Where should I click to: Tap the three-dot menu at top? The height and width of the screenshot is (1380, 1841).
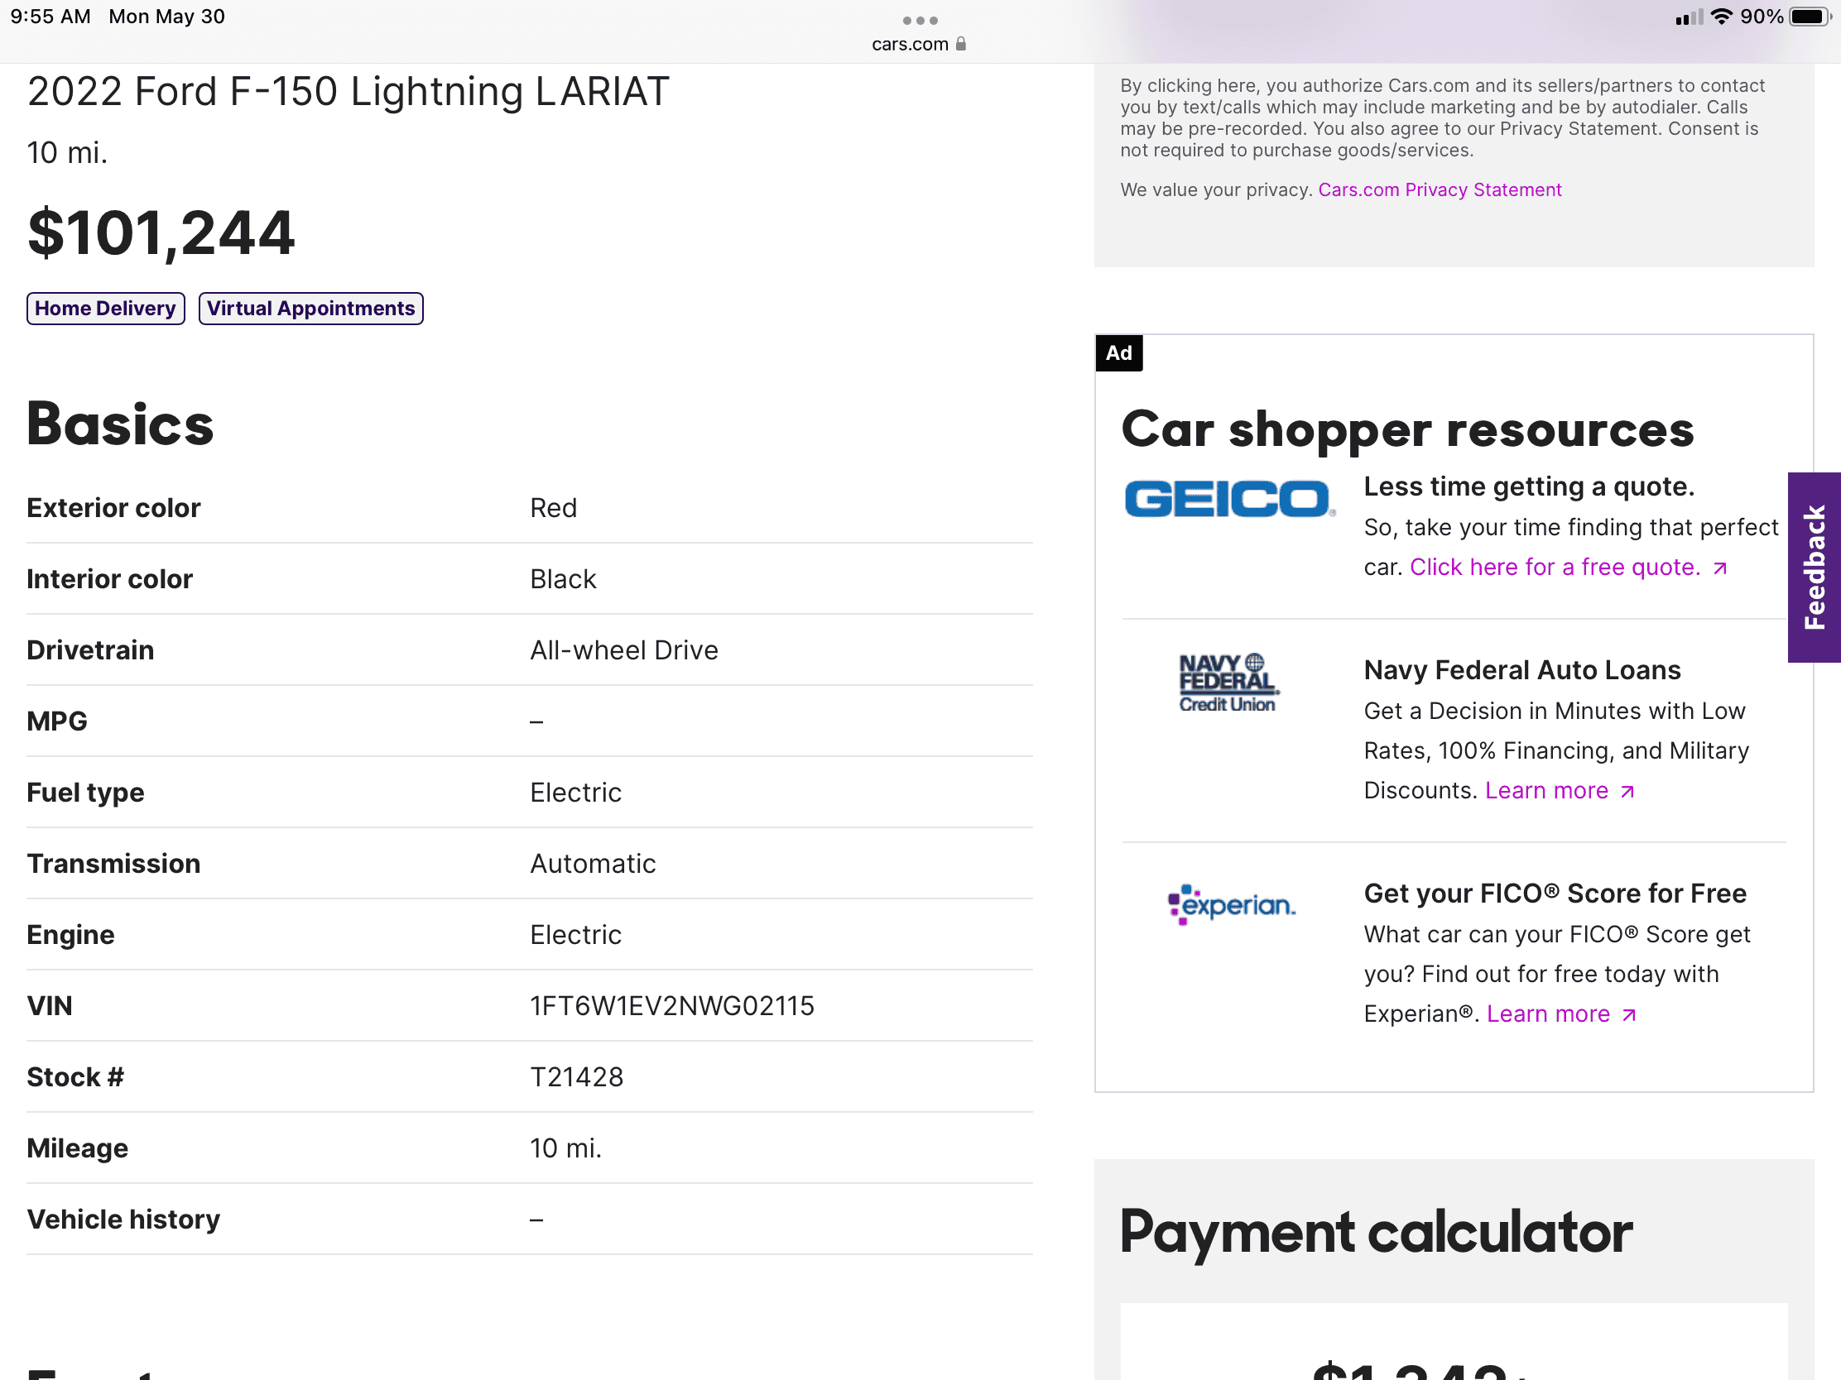click(x=920, y=20)
